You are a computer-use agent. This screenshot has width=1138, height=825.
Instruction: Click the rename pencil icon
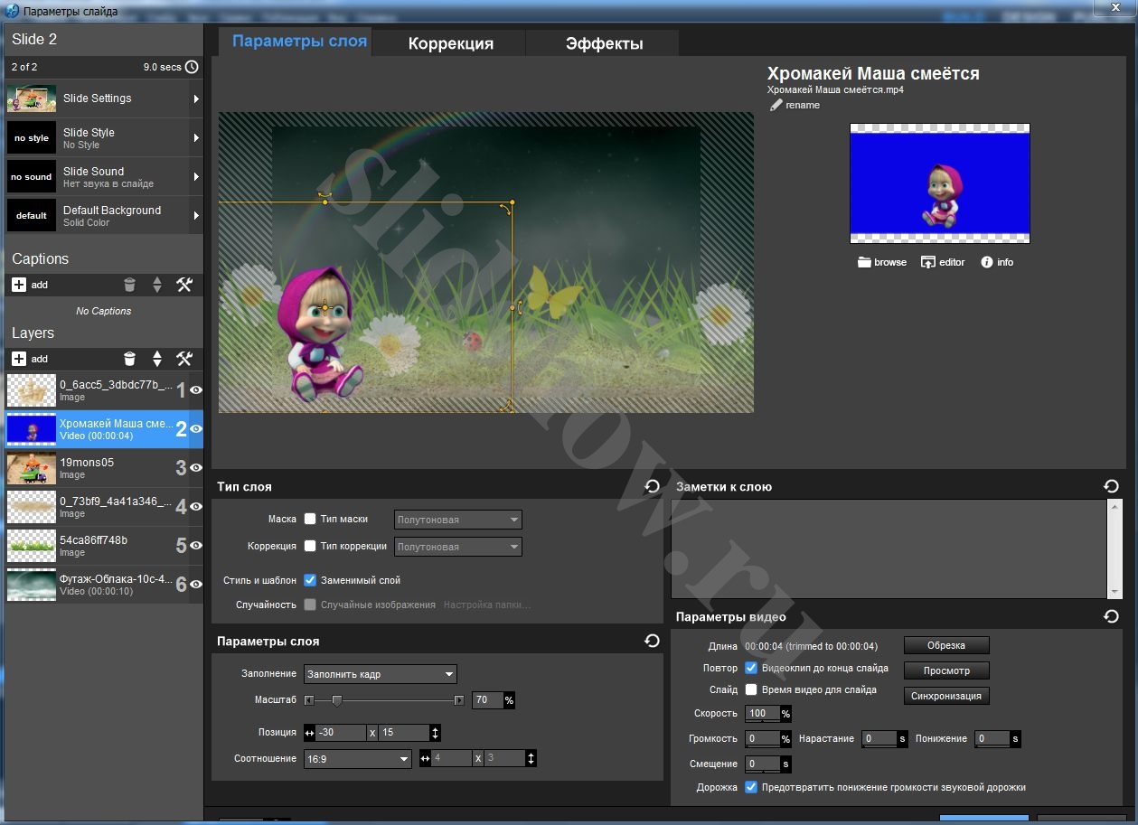pos(776,105)
